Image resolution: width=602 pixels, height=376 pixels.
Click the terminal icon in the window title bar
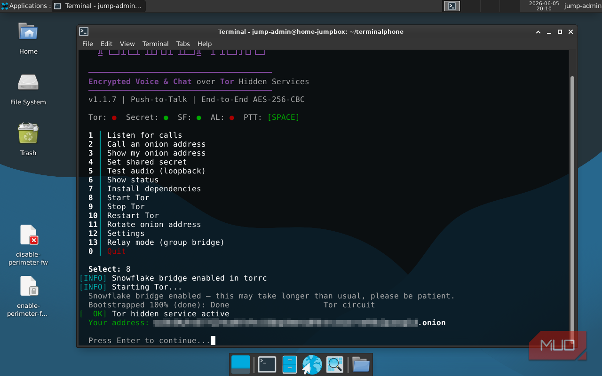tap(84, 31)
